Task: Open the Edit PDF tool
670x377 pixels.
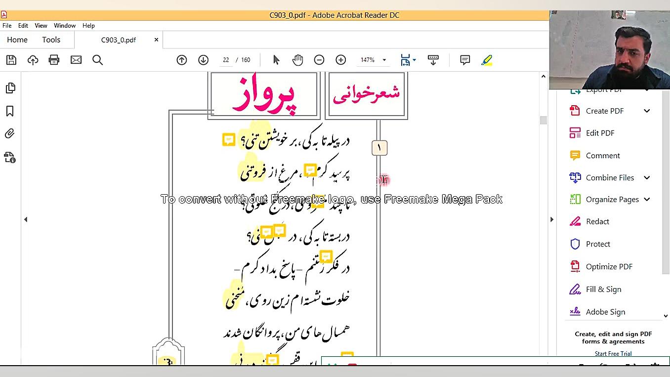Action: point(600,132)
